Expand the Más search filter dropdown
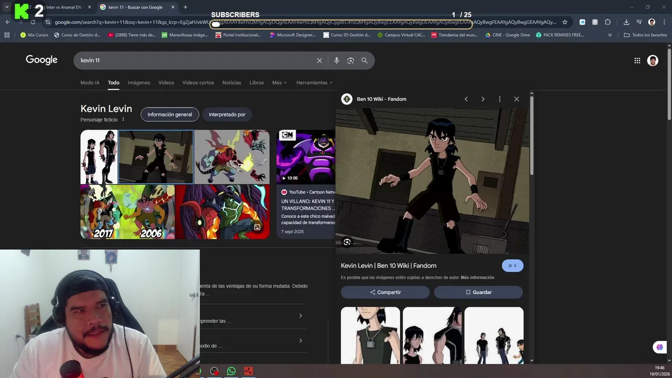 (279, 82)
